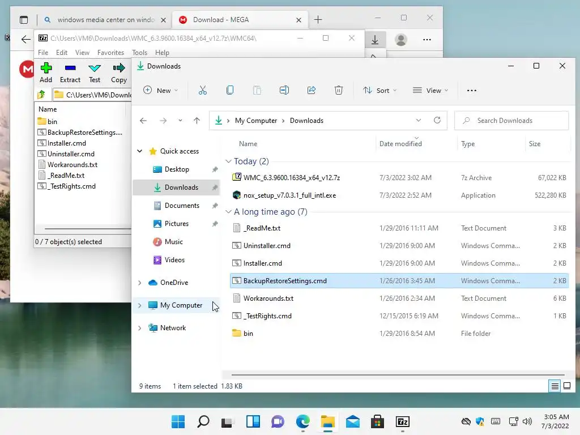Click horizontal scrollbar in Downloads file list
The width and height of the screenshot is (580, 435).
[398, 375]
